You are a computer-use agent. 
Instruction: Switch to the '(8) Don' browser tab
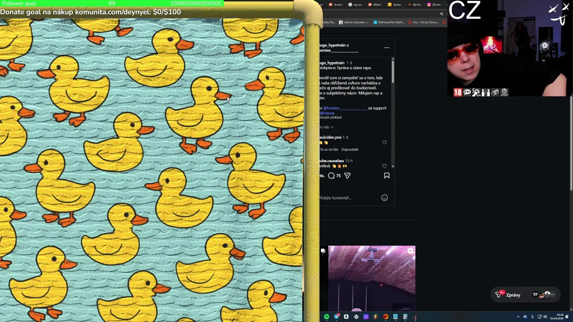click(x=415, y=4)
